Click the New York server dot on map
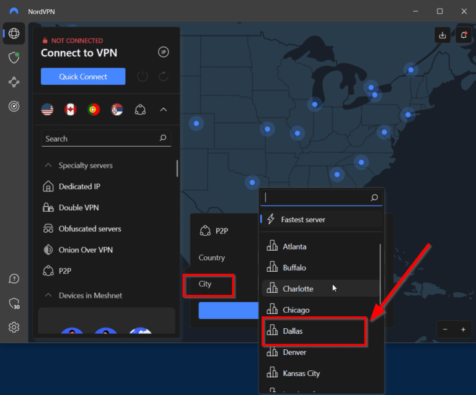 (x=408, y=115)
